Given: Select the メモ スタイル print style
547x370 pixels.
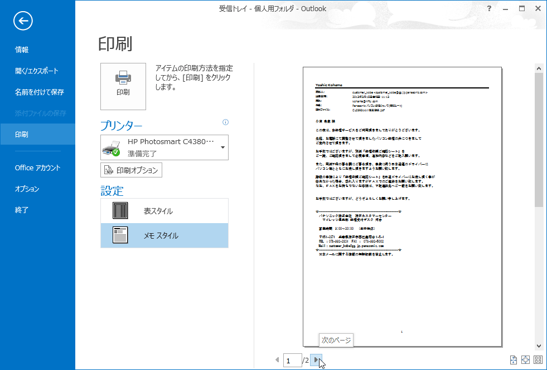Looking at the screenshot, I should [164, 236].
